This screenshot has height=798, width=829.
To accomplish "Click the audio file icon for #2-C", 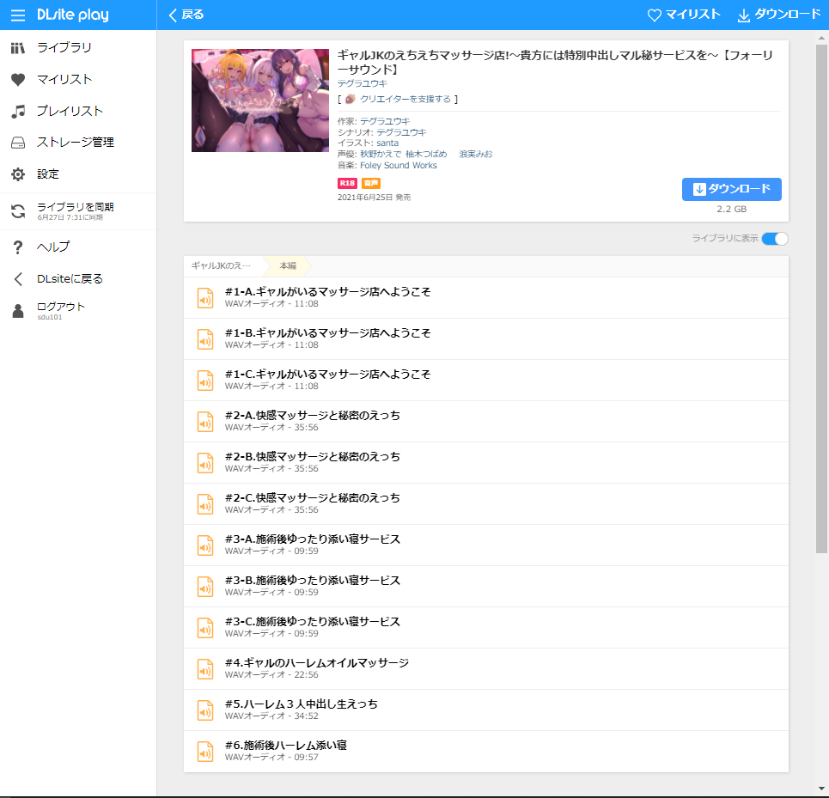I will (205, 504).
